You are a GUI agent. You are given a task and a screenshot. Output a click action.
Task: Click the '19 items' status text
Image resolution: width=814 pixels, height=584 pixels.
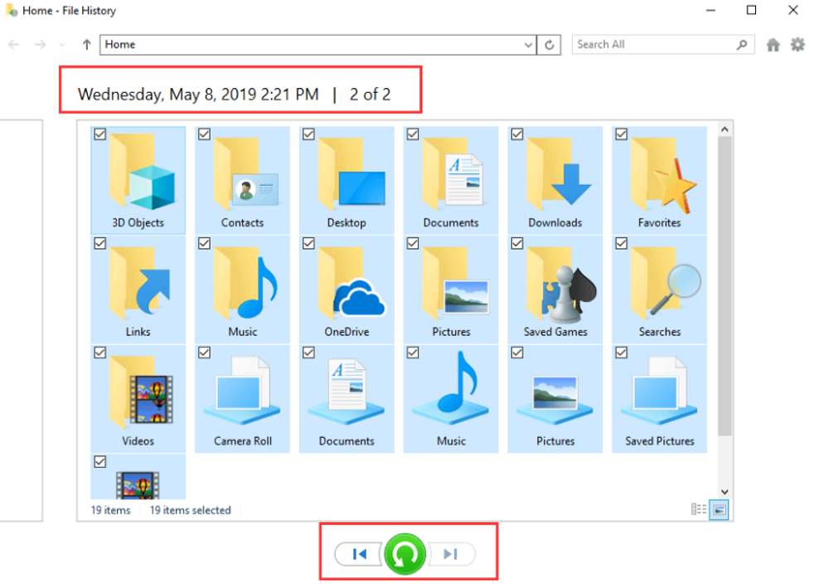click(110, 510)
